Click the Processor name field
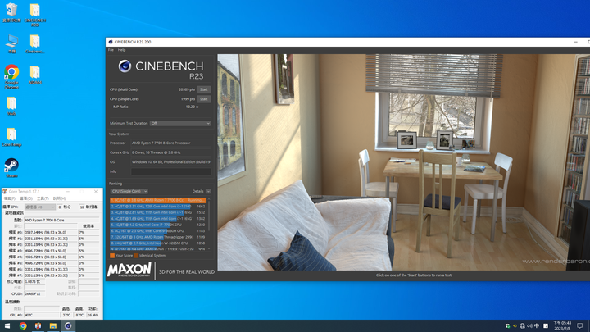The image size is (590, 332). (170, 143)
